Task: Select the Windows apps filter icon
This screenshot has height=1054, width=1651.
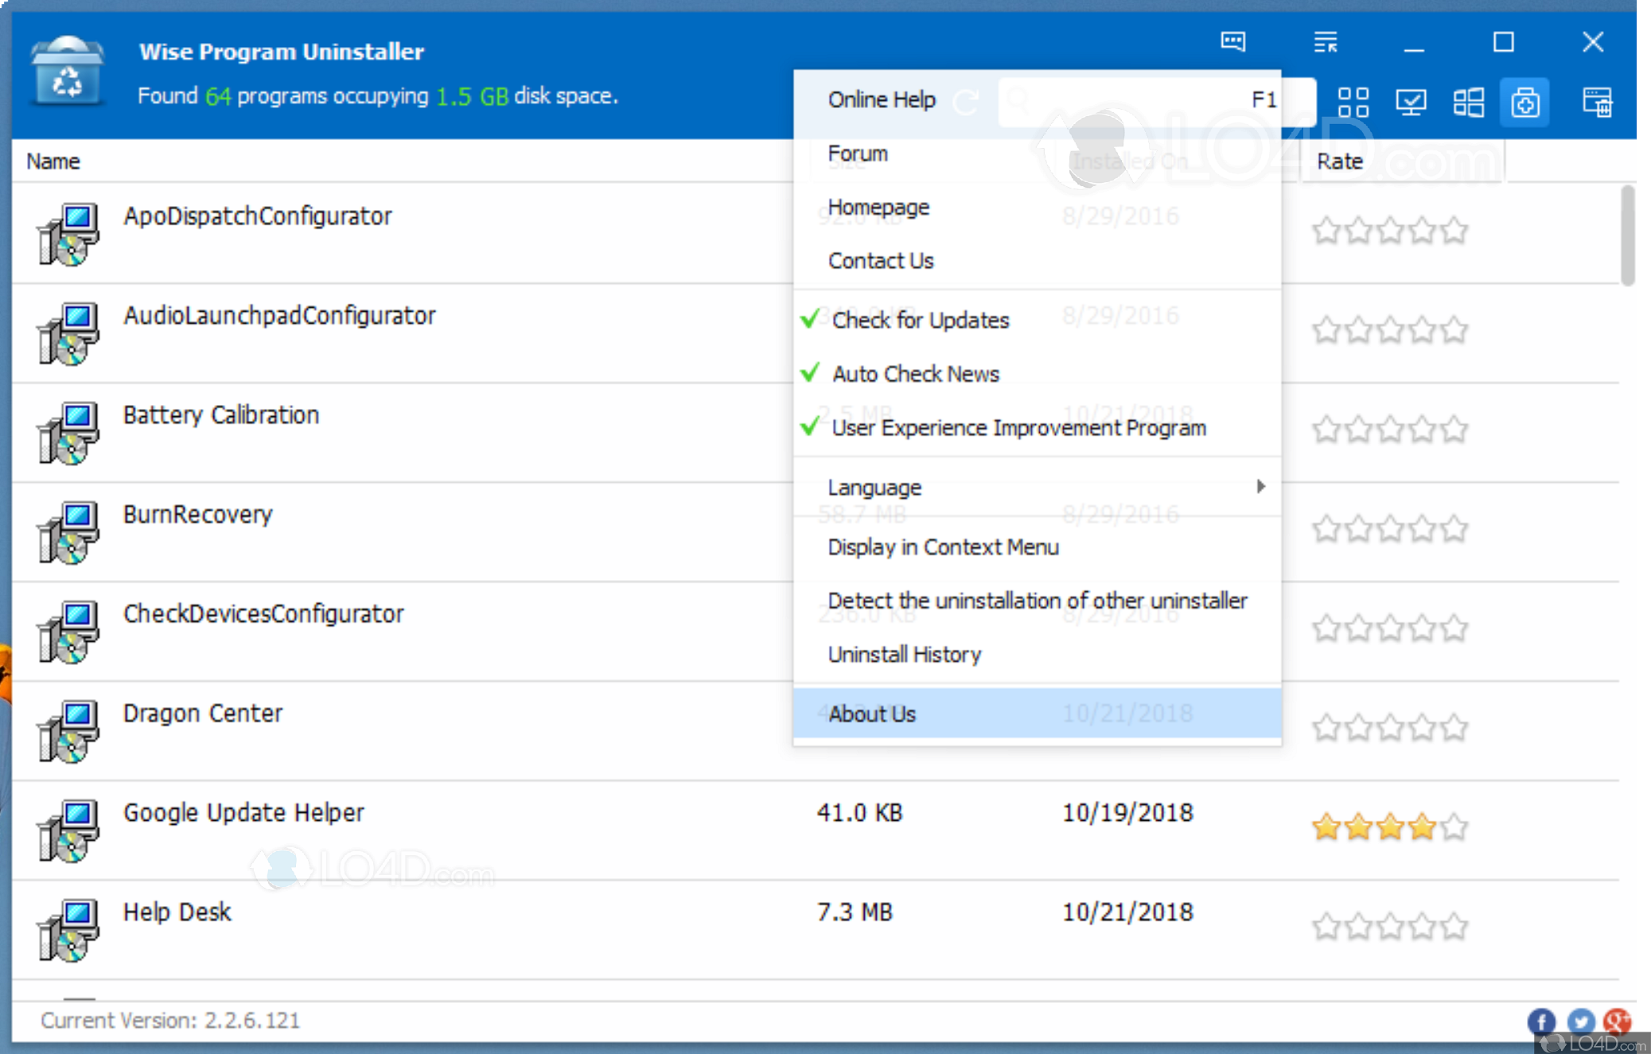Action: coord(1468,102)
